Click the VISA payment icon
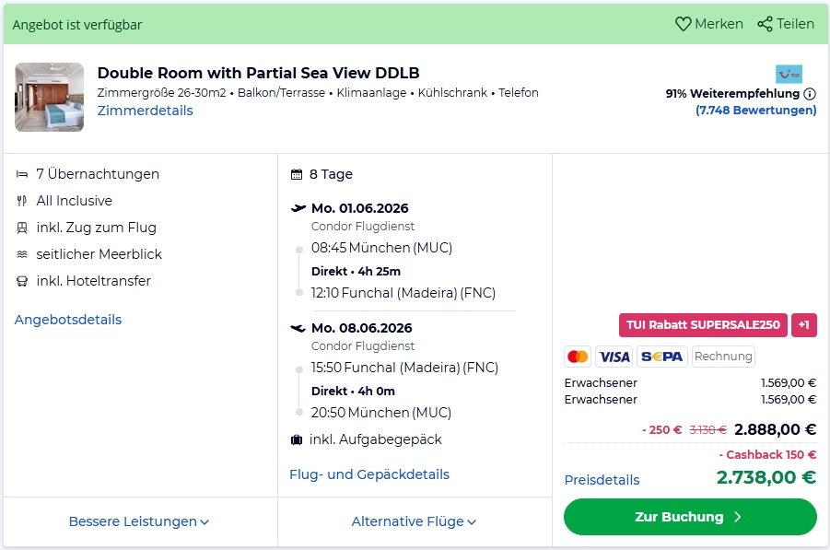 point(614,357)
